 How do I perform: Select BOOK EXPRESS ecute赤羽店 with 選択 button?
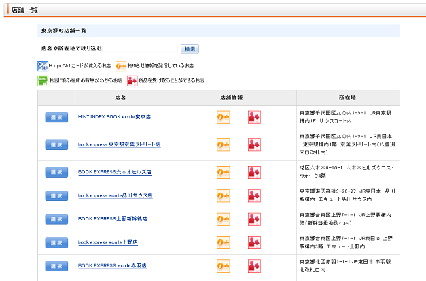click(56, 266)
